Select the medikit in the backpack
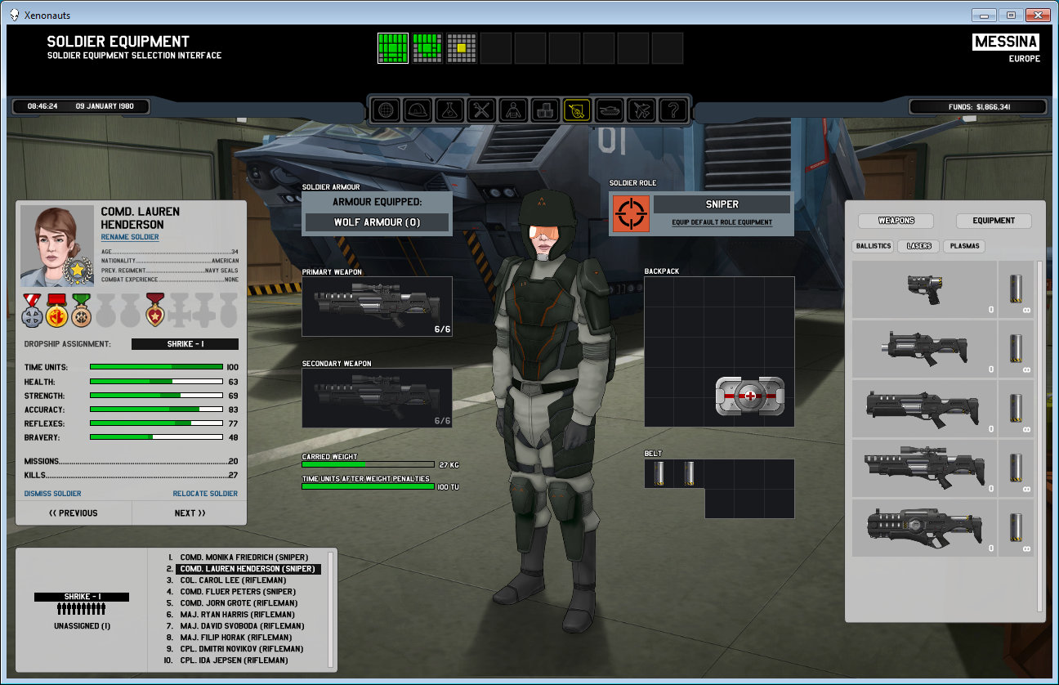The width and height of the screenshot is (1059, 685). click(x=750, y=396)
